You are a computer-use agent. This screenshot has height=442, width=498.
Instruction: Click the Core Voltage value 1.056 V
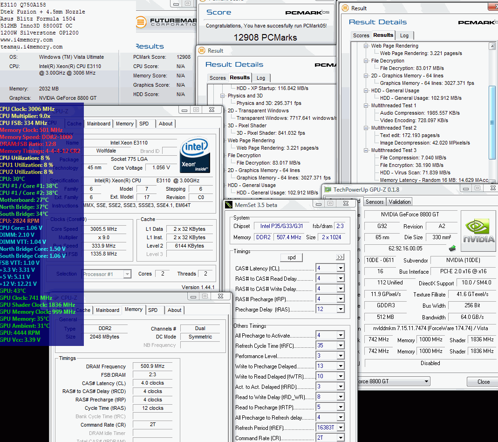161,167
